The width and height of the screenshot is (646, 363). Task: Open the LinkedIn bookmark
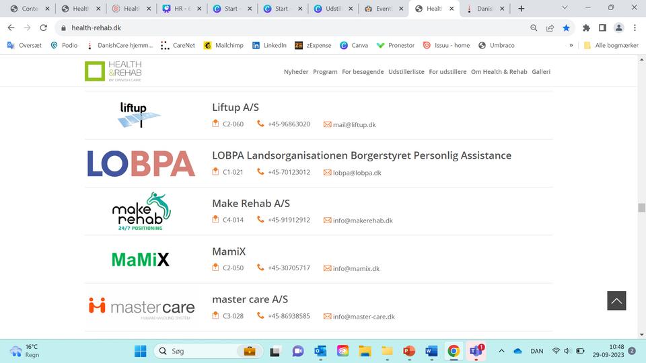(269, 45)
